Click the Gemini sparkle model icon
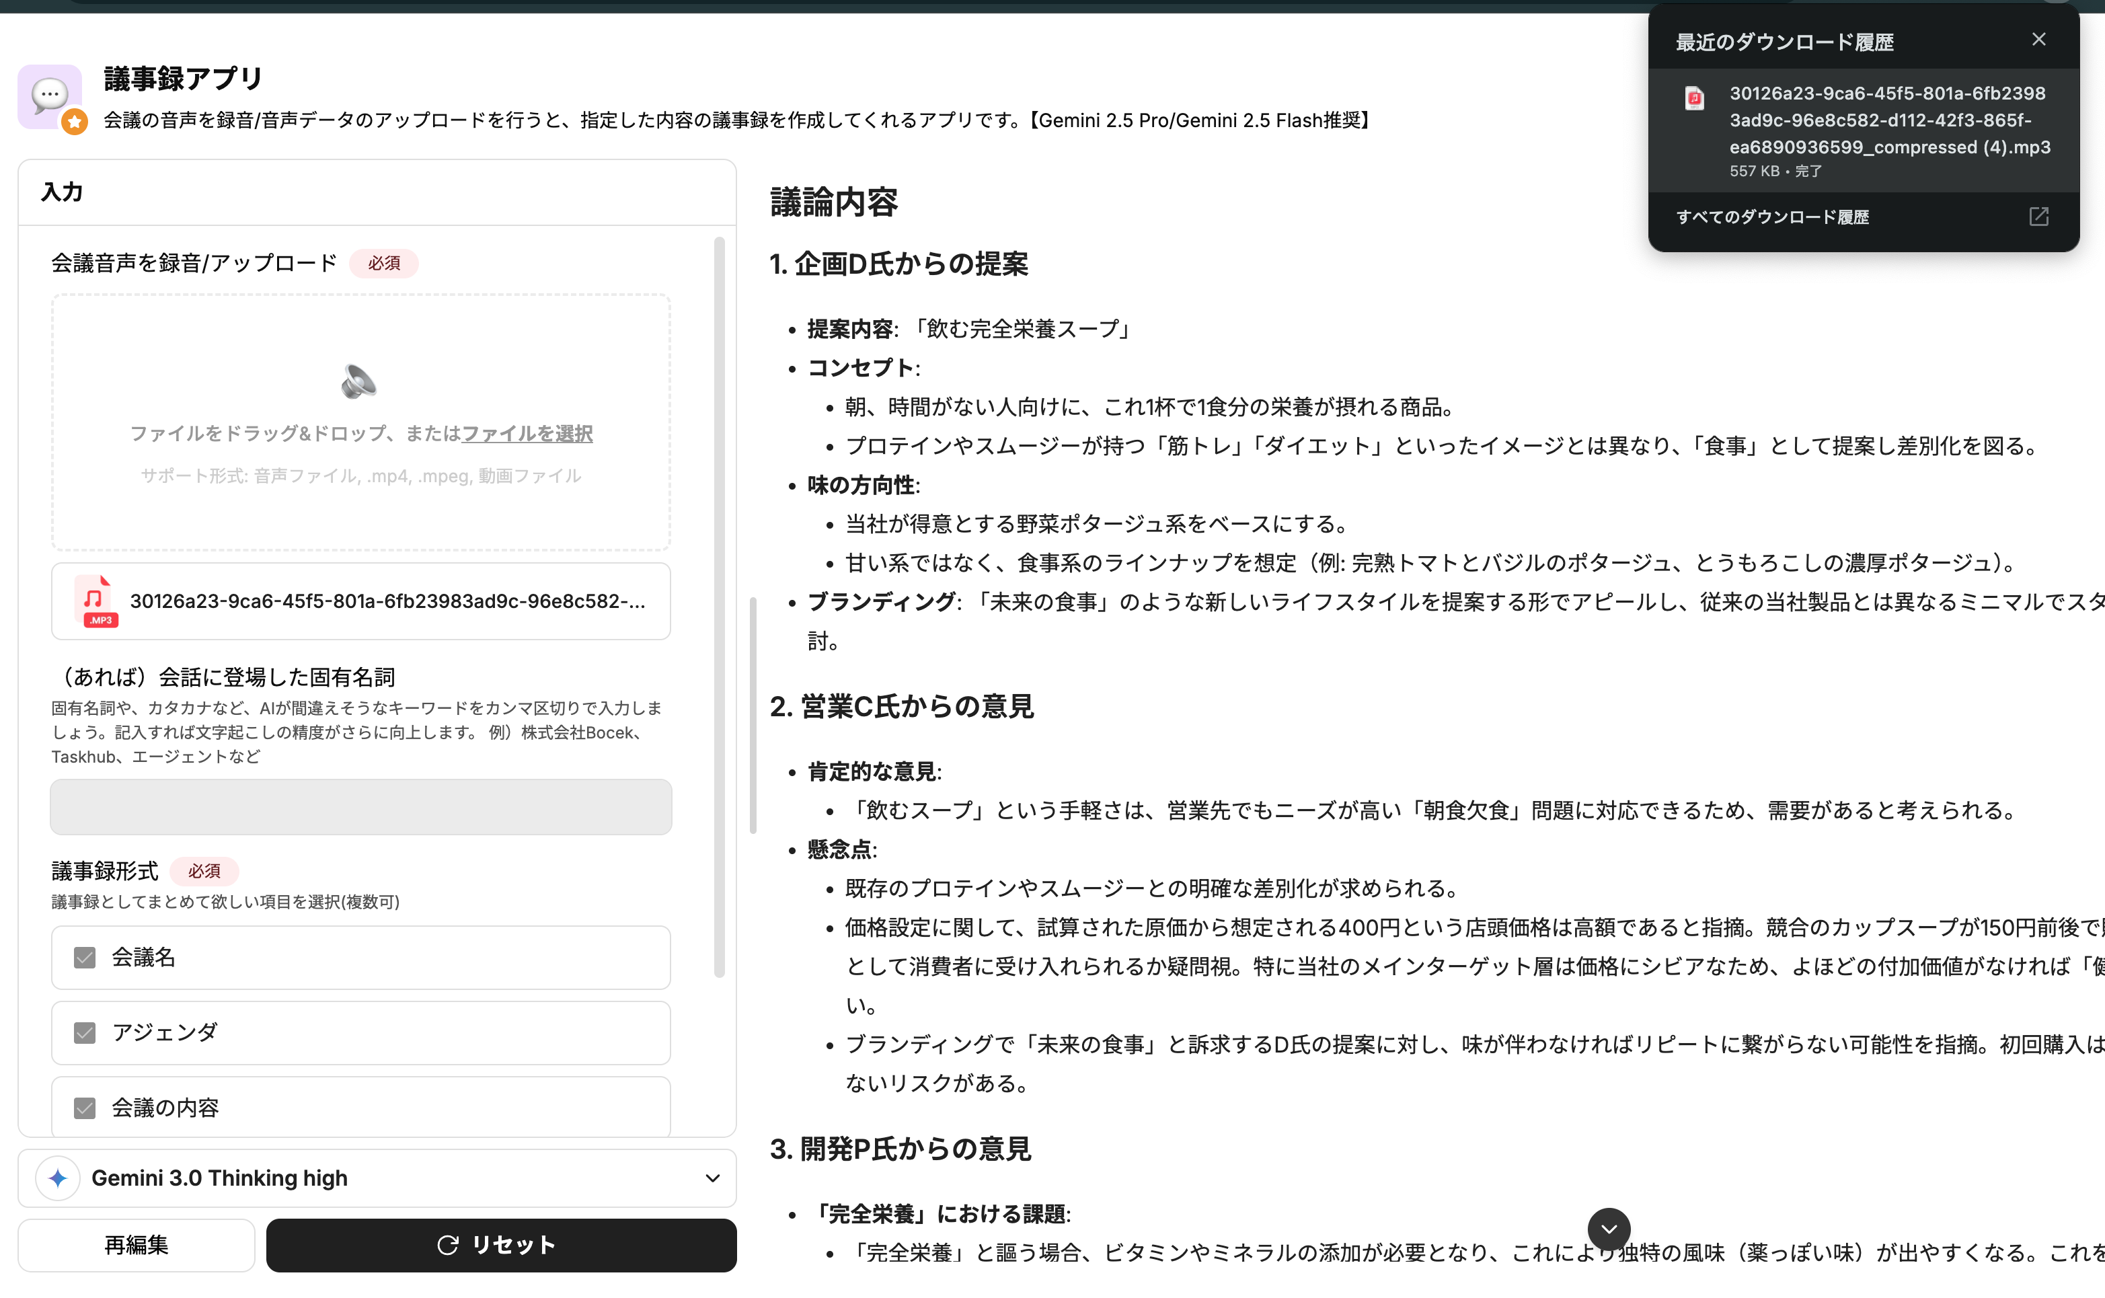2105x1298 pixels. coord(58,1178)
